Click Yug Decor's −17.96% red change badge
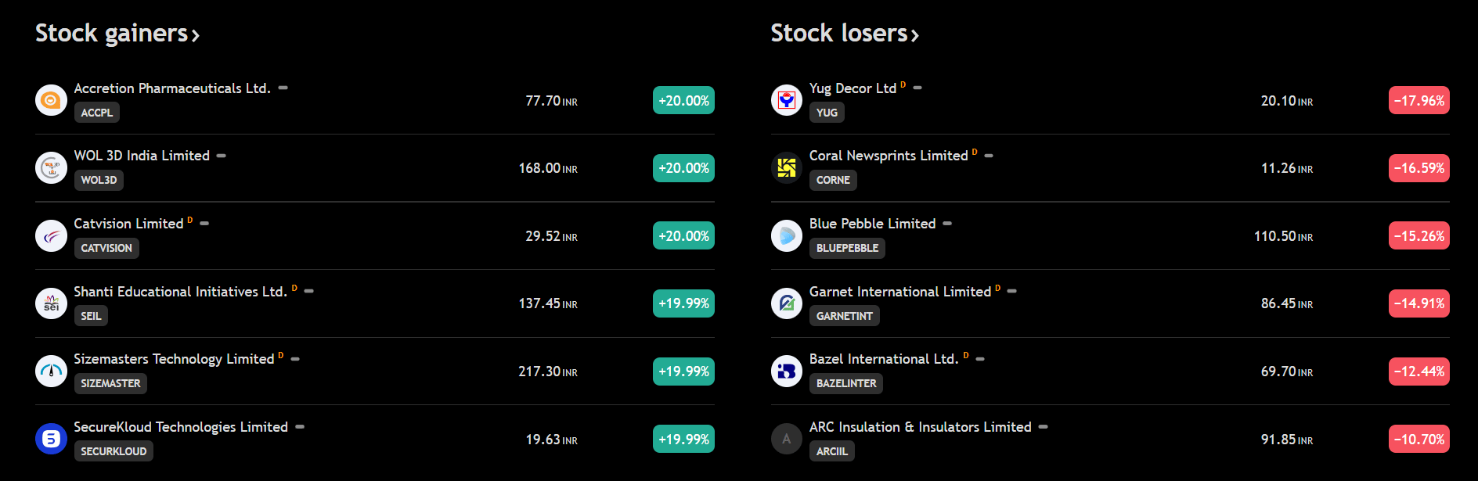 [x=1419, y=101]
